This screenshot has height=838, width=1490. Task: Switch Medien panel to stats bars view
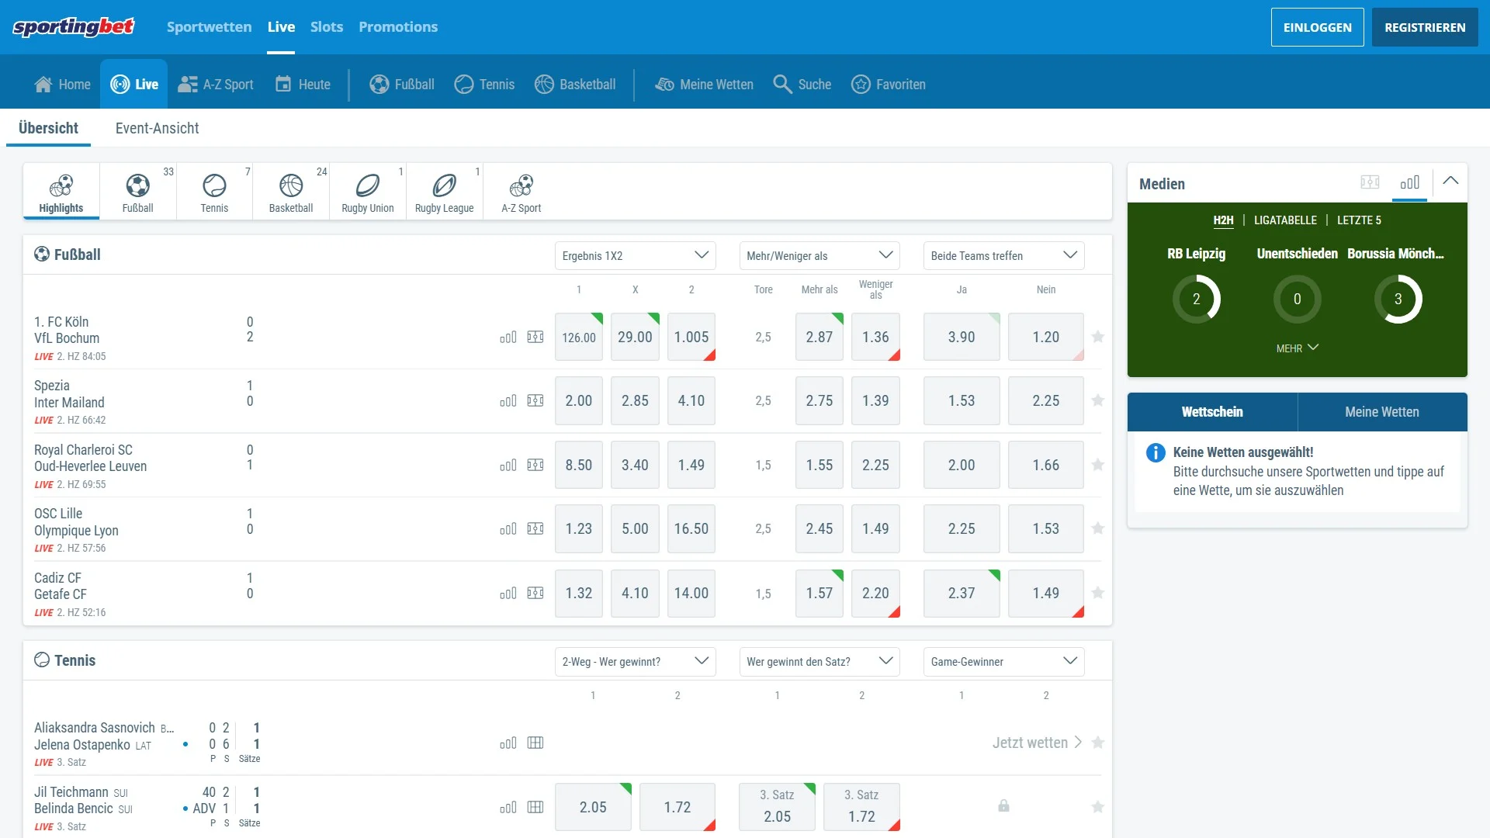[1409, 182]
